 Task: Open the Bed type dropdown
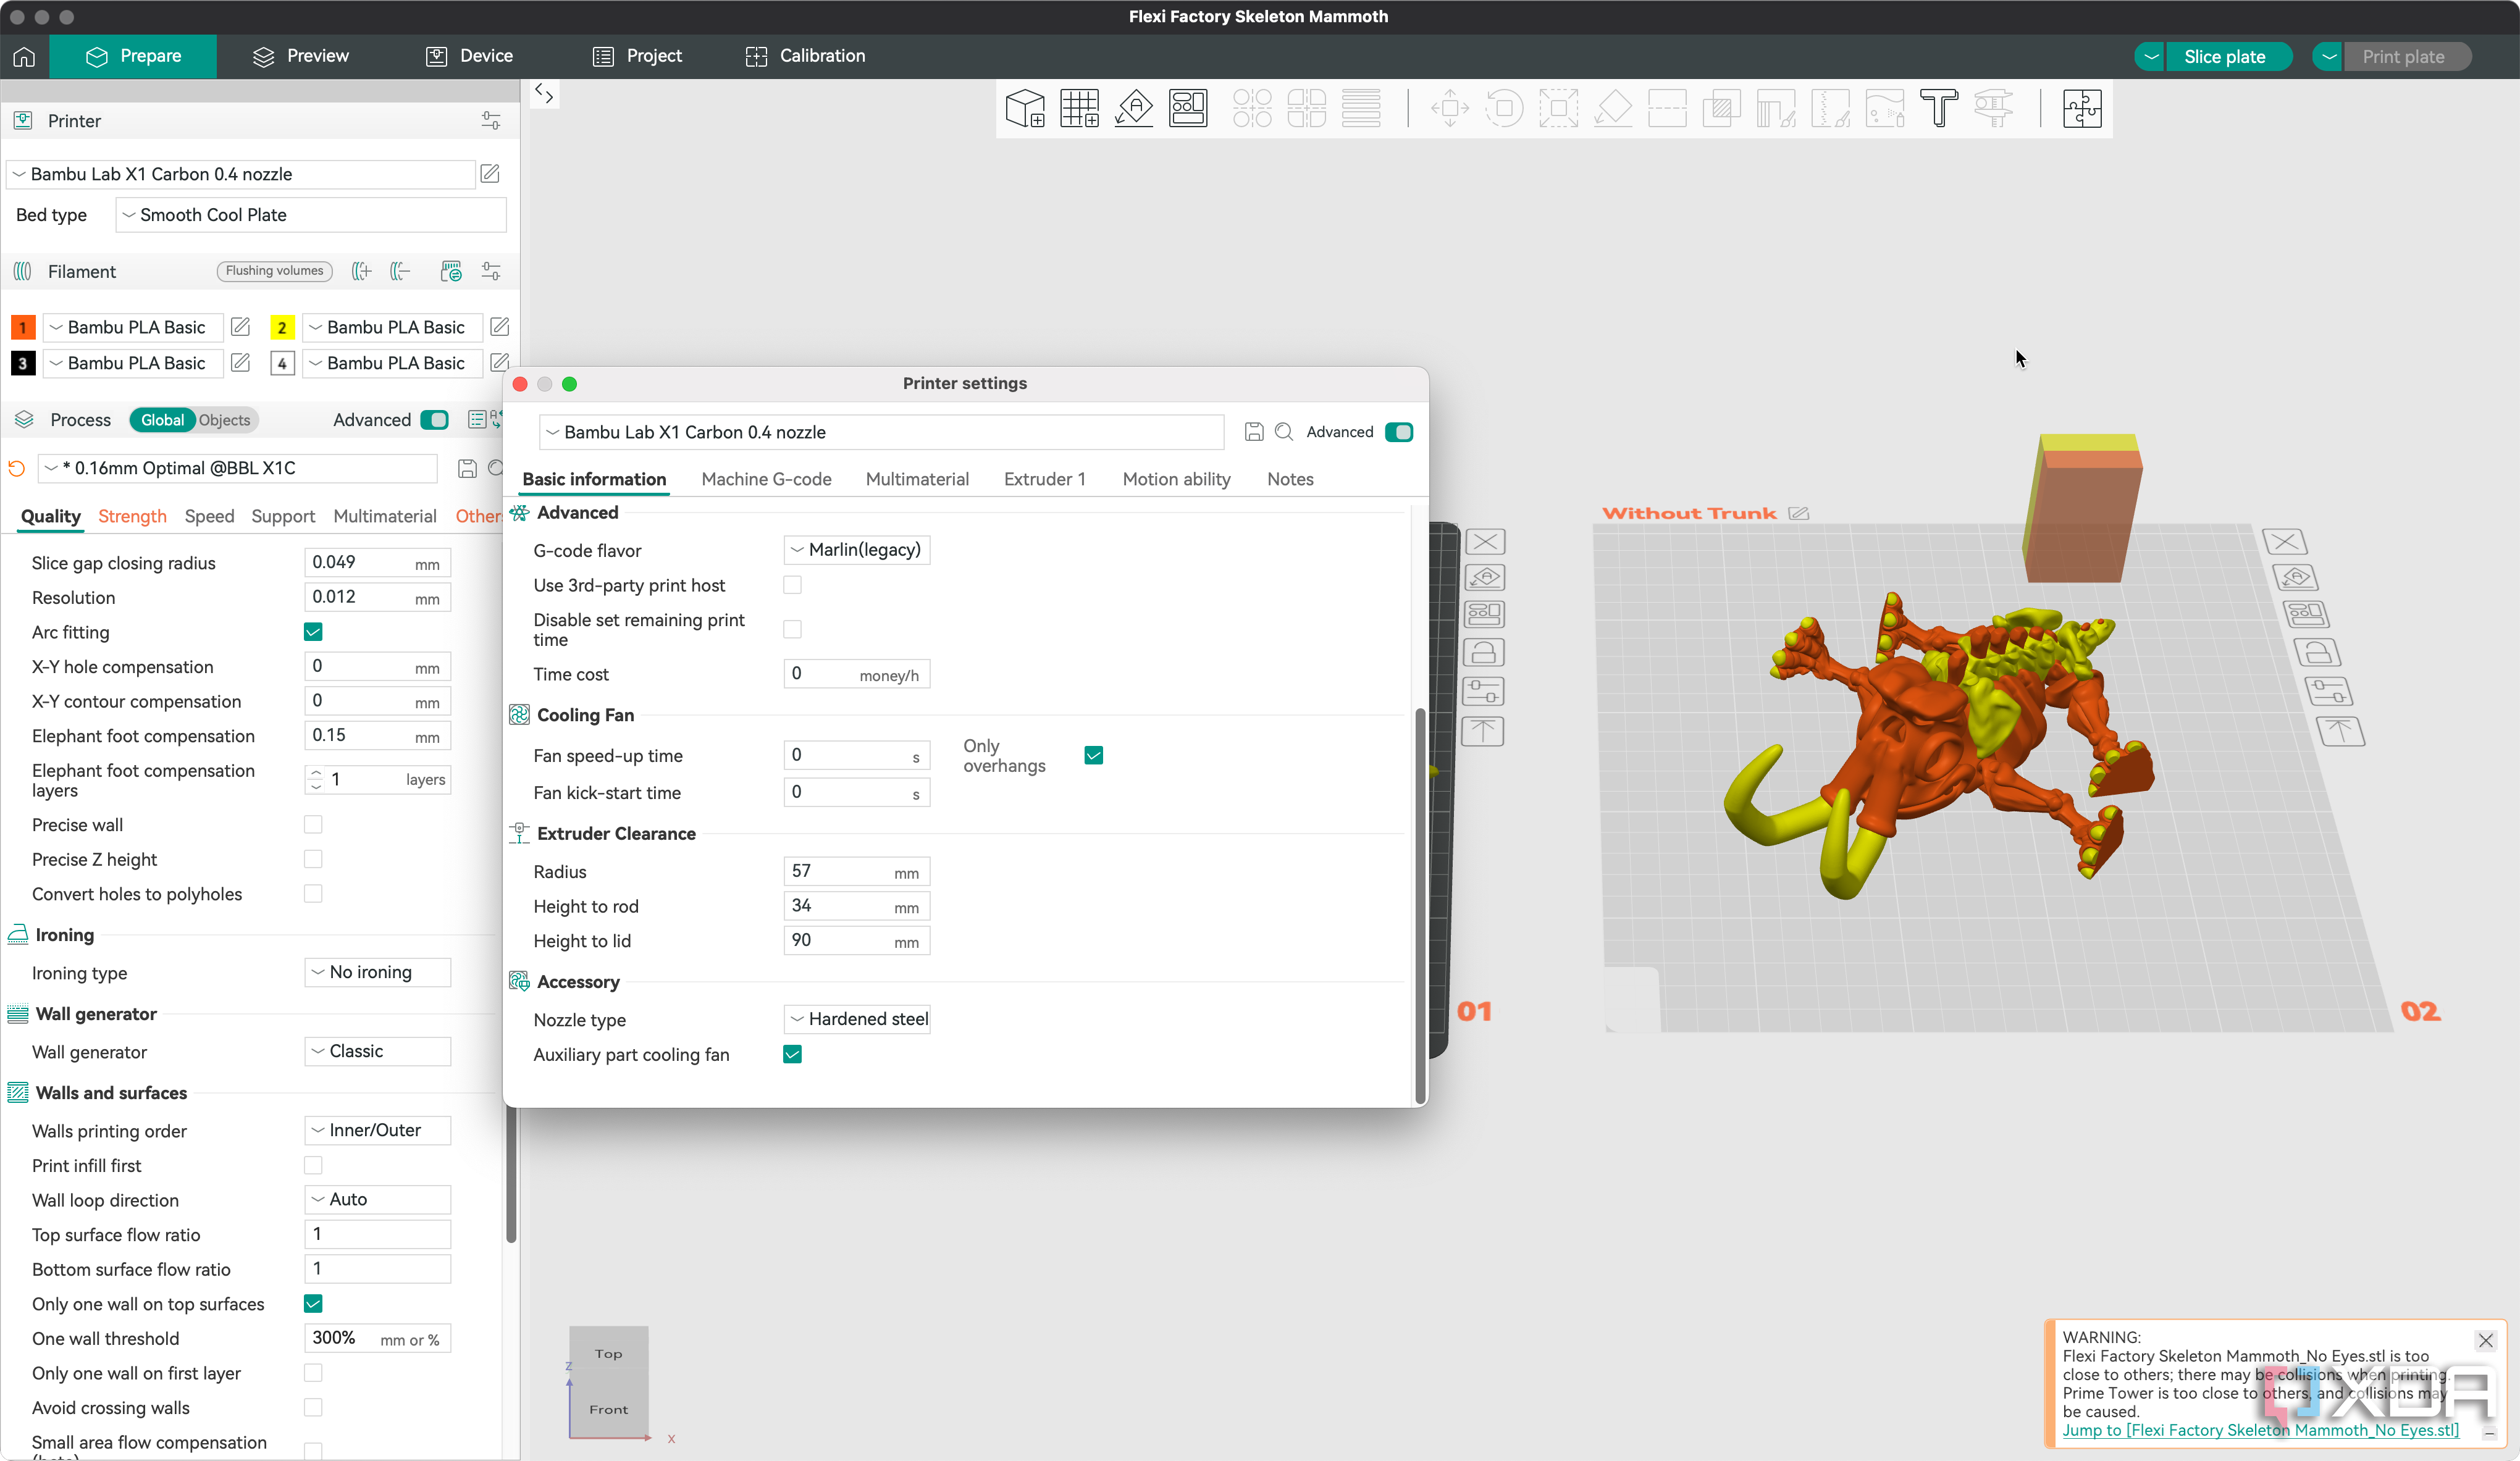[x=310, y=215]
